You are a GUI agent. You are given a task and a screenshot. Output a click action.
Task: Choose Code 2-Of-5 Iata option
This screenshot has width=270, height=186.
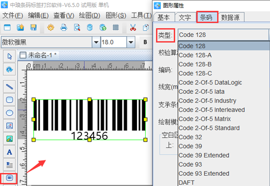(x=224, y=92)
